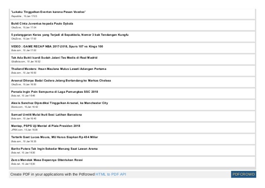The height and width of the screenshot is (188, 265).
Task: Open the 'Tertarik Gaet Lucas Moura' headline
Action: (x=54, y=137)
